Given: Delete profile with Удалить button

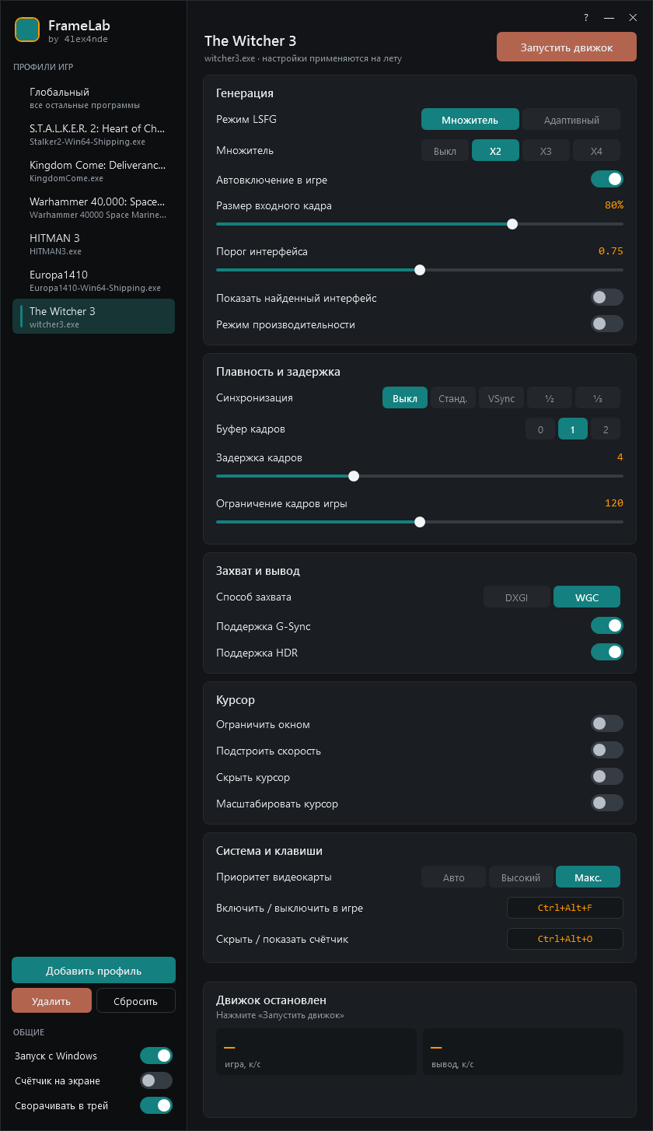Looking at the screenshot, I should (51, 1001).
